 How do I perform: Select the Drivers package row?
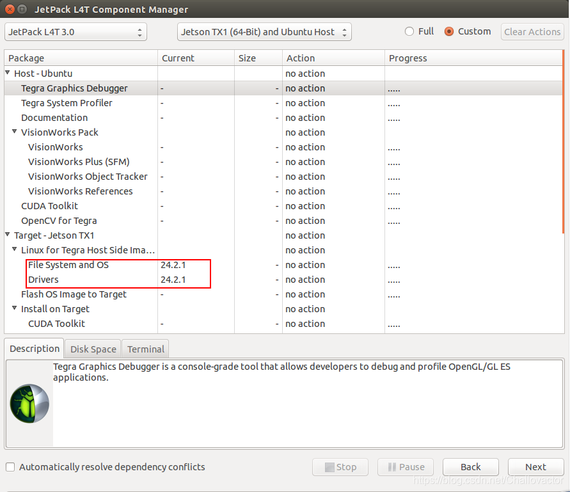pos(283,280)
